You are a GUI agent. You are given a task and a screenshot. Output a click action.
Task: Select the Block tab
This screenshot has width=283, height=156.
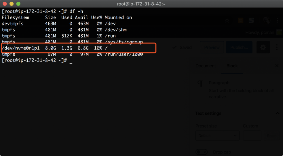(232, 66)
